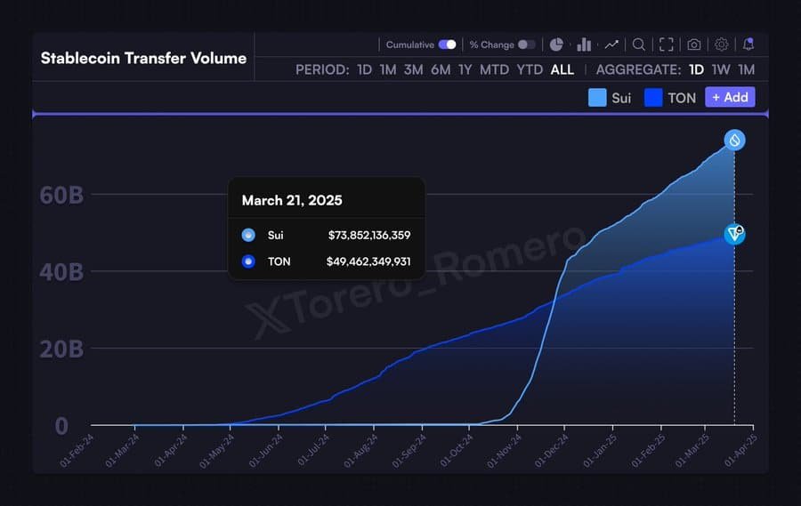Viewport: 801px width, 506px height.
Task: Take a chart snapshot with camera icon
Action: point(694,44)
